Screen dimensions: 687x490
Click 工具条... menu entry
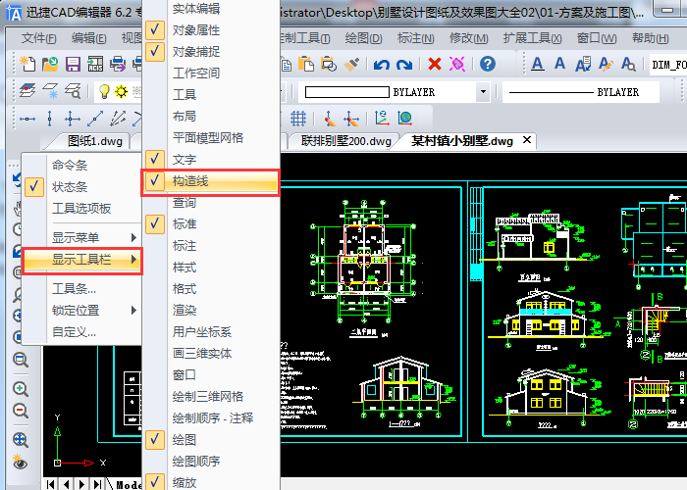(x=81, y=289)
